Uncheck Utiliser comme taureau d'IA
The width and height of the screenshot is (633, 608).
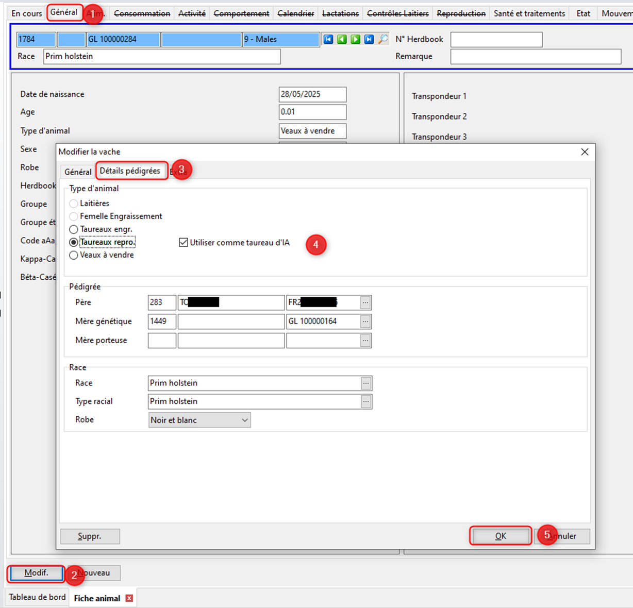(x=184, y=243)
